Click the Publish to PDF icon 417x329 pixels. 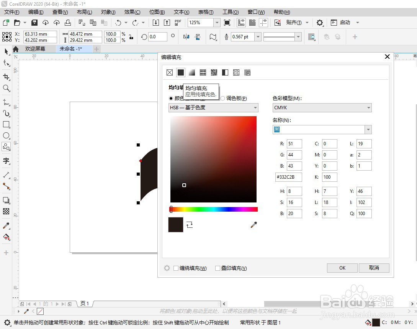click(x=178, y=23)
